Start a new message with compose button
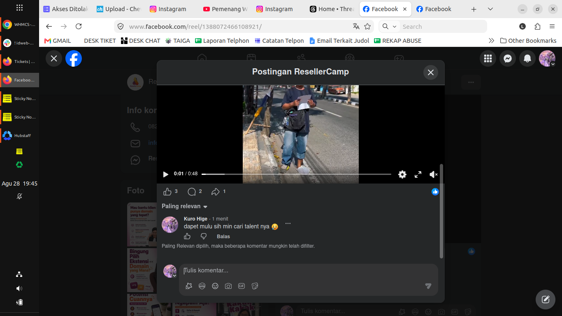 pyautogui.click(x=546, y=299)
